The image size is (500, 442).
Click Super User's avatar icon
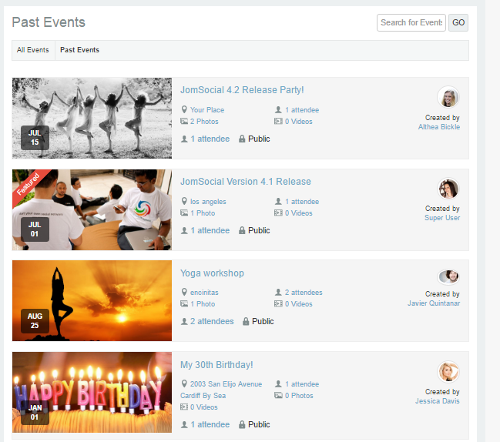point(448,189)
